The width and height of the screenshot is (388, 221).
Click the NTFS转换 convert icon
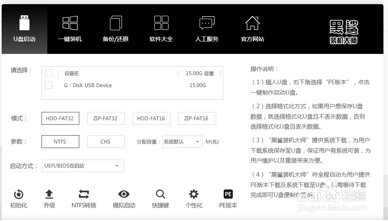(x=84, y=194)
